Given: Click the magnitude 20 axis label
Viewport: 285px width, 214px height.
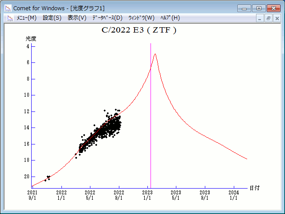Looking at the screenshot, I should tap(27, 177).
